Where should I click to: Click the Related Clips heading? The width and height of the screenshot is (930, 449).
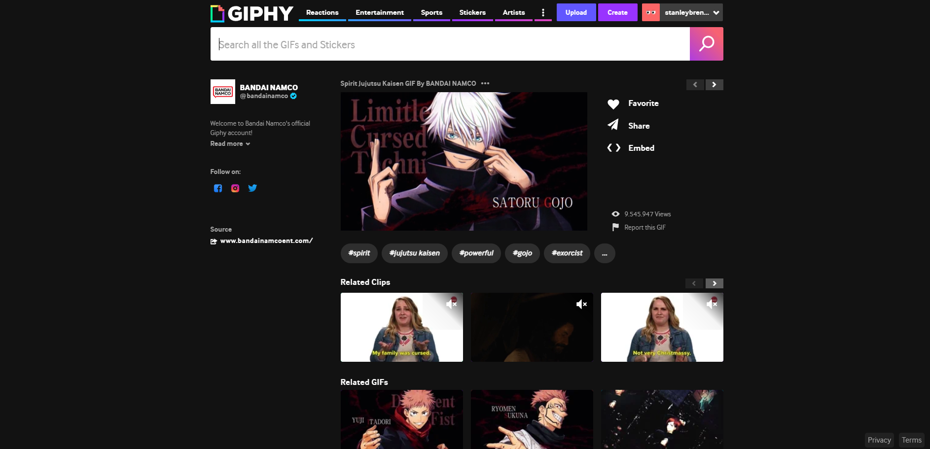tap(365, 282)
